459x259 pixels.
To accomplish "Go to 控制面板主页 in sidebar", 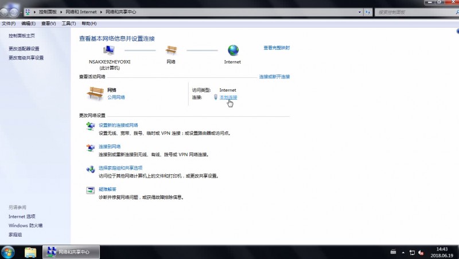I will [x=22, y=36].
